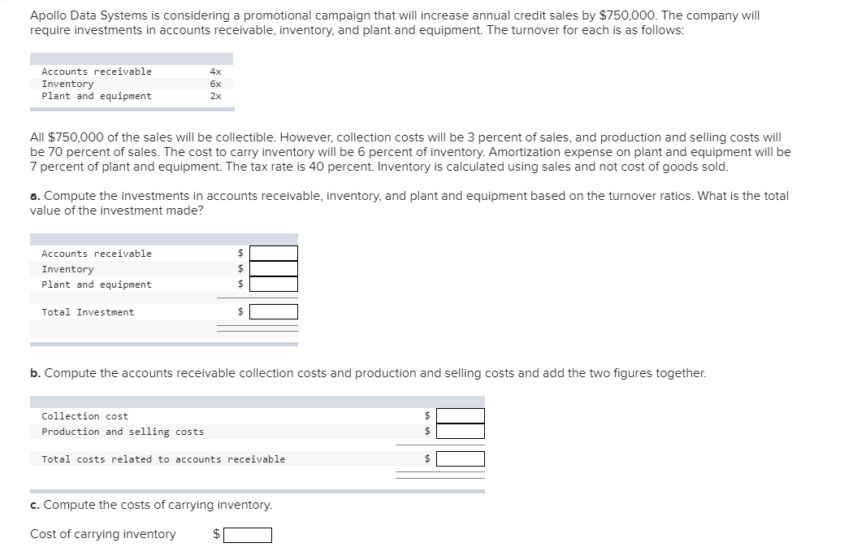This screenshot has height=556, width=844.
Task: Focus the Plant and equipment investment field
Action: click(x=274, y=284)
